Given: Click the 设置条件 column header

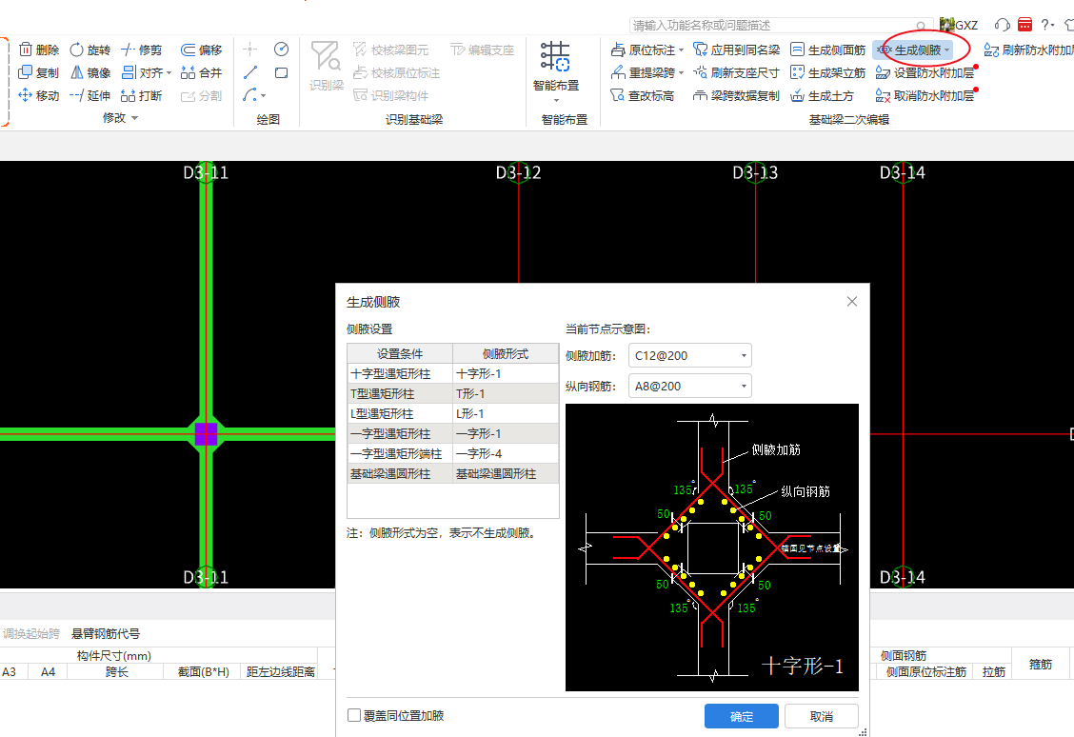Looking at the screenshot, I should 400,353.
